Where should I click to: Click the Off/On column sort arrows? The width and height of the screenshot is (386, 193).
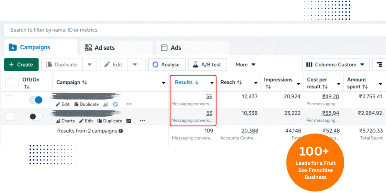coord(26,87)
